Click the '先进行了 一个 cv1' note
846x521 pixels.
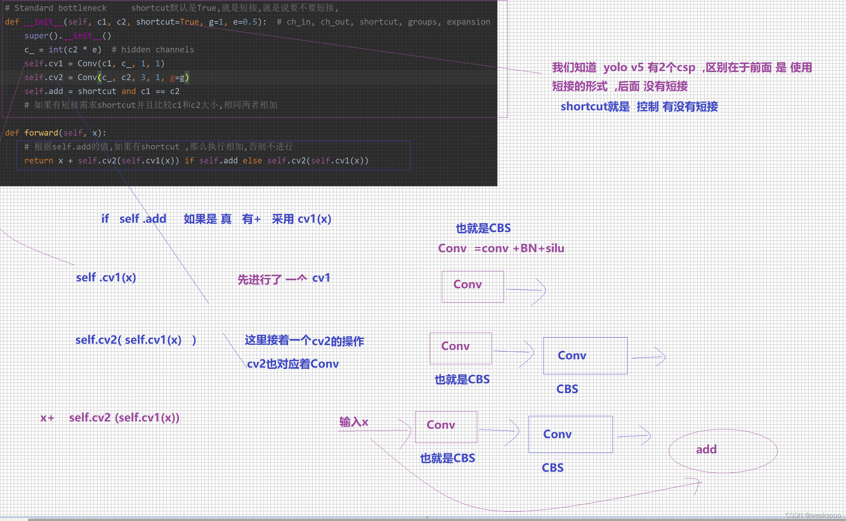tap(284, 279)
